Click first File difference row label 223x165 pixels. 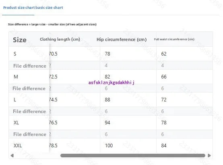point(30,66)
